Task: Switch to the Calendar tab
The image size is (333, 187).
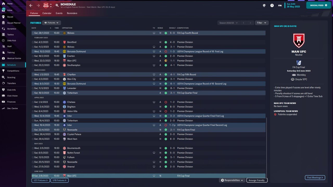Action: pos(47,13)
